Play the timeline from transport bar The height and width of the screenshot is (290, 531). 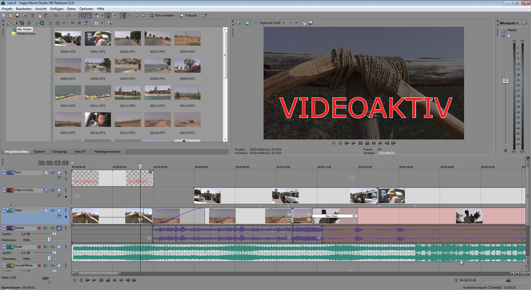coord(94,280)
